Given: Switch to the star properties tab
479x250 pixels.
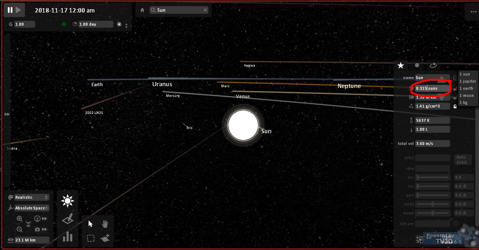Looking at the screenshot, I should [401, 66].
